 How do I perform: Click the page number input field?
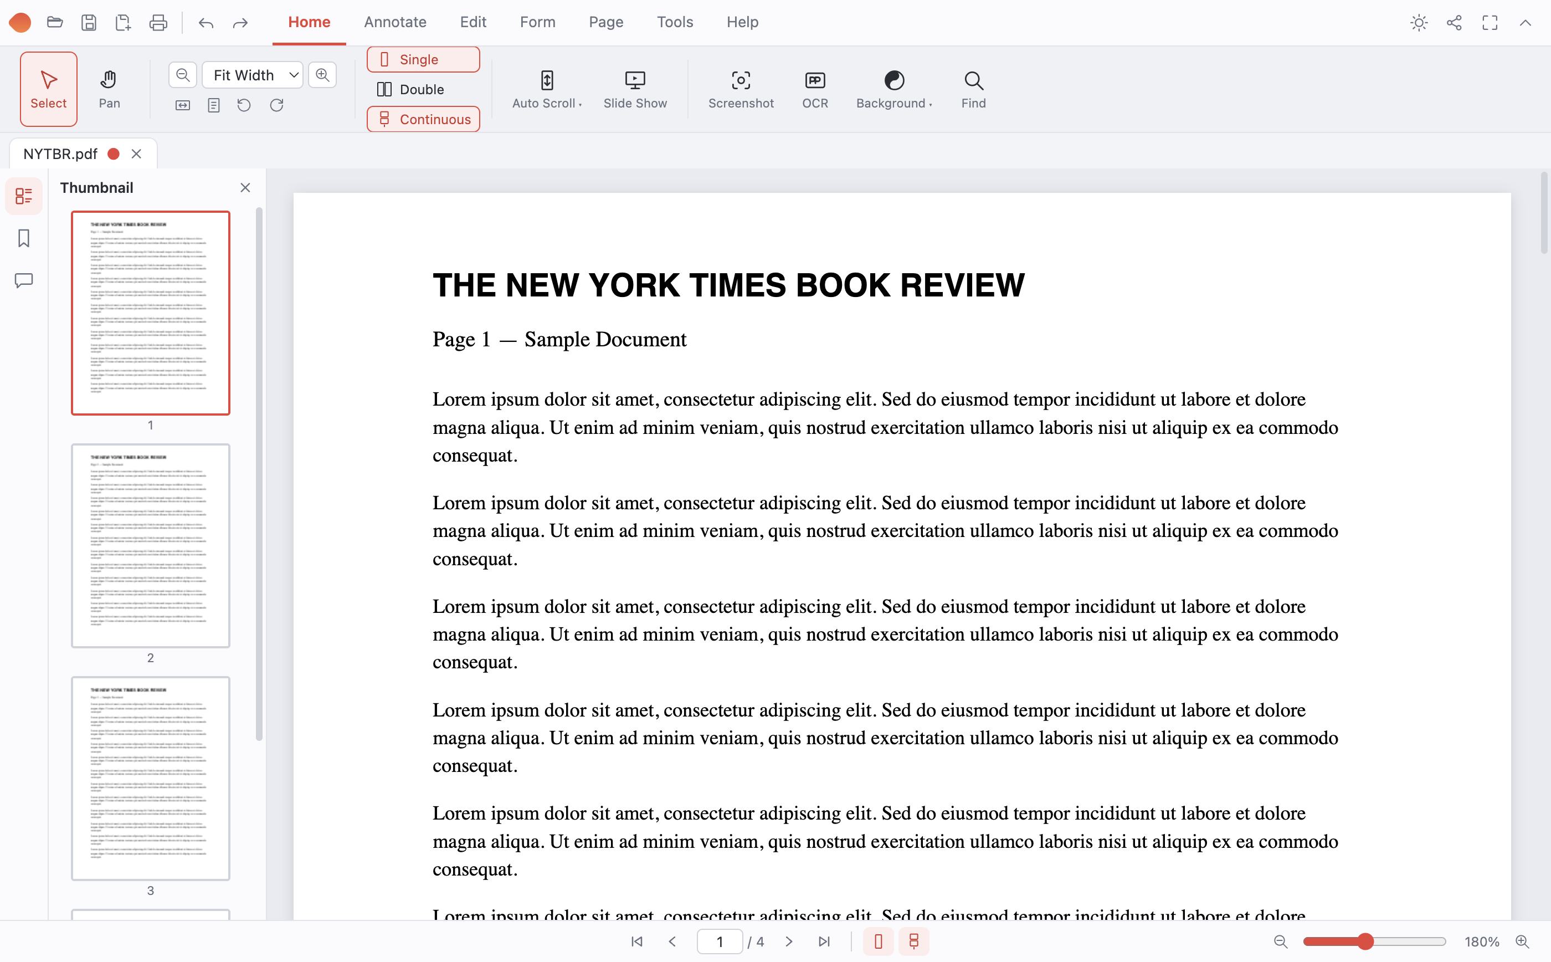720,941
